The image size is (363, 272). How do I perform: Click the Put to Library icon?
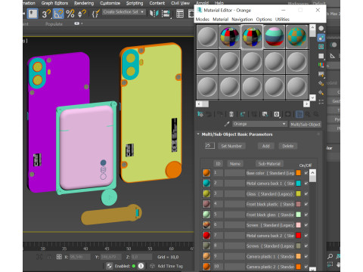265,114
